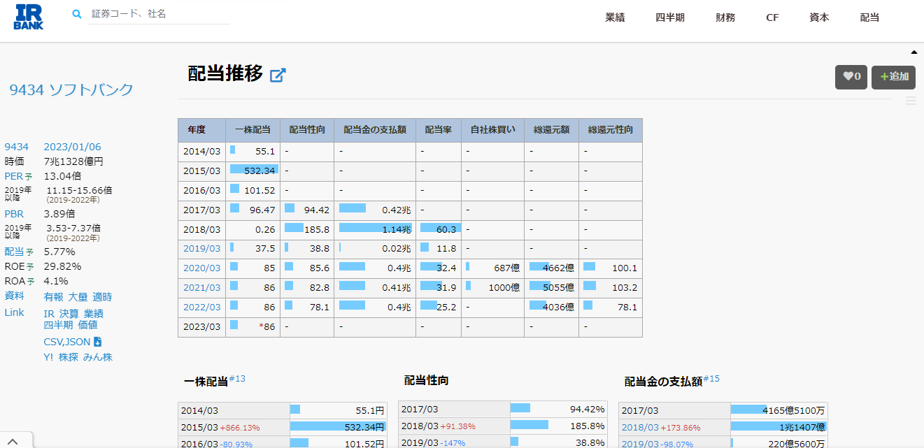Click the sidebar 配当予 link
The image size is (924, 448).
19,252
